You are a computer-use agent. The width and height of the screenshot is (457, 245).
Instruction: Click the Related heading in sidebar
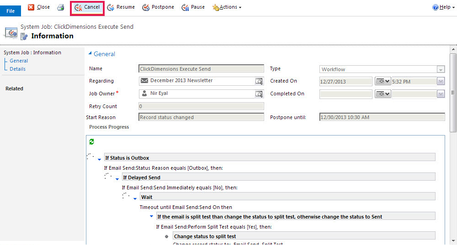click(14, 89)
